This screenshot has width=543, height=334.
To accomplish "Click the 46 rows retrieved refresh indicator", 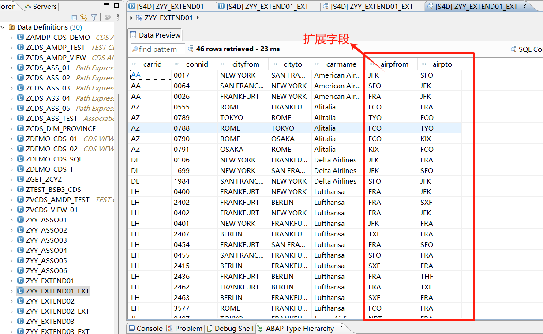I will click(190, 49).
